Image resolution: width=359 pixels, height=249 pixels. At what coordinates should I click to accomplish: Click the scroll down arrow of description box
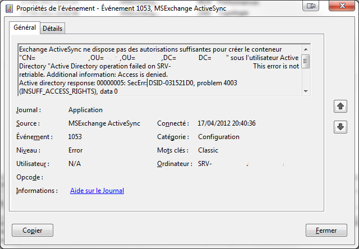pos(306,91)
